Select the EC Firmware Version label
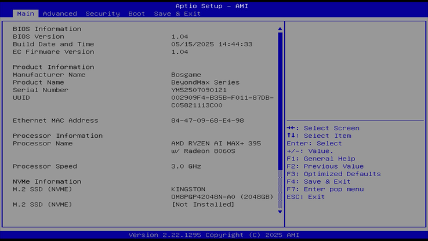 [53, 52]
